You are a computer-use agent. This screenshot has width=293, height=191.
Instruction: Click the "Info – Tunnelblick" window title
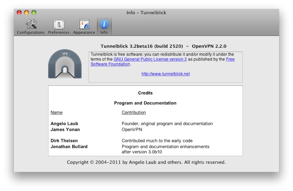146,13
